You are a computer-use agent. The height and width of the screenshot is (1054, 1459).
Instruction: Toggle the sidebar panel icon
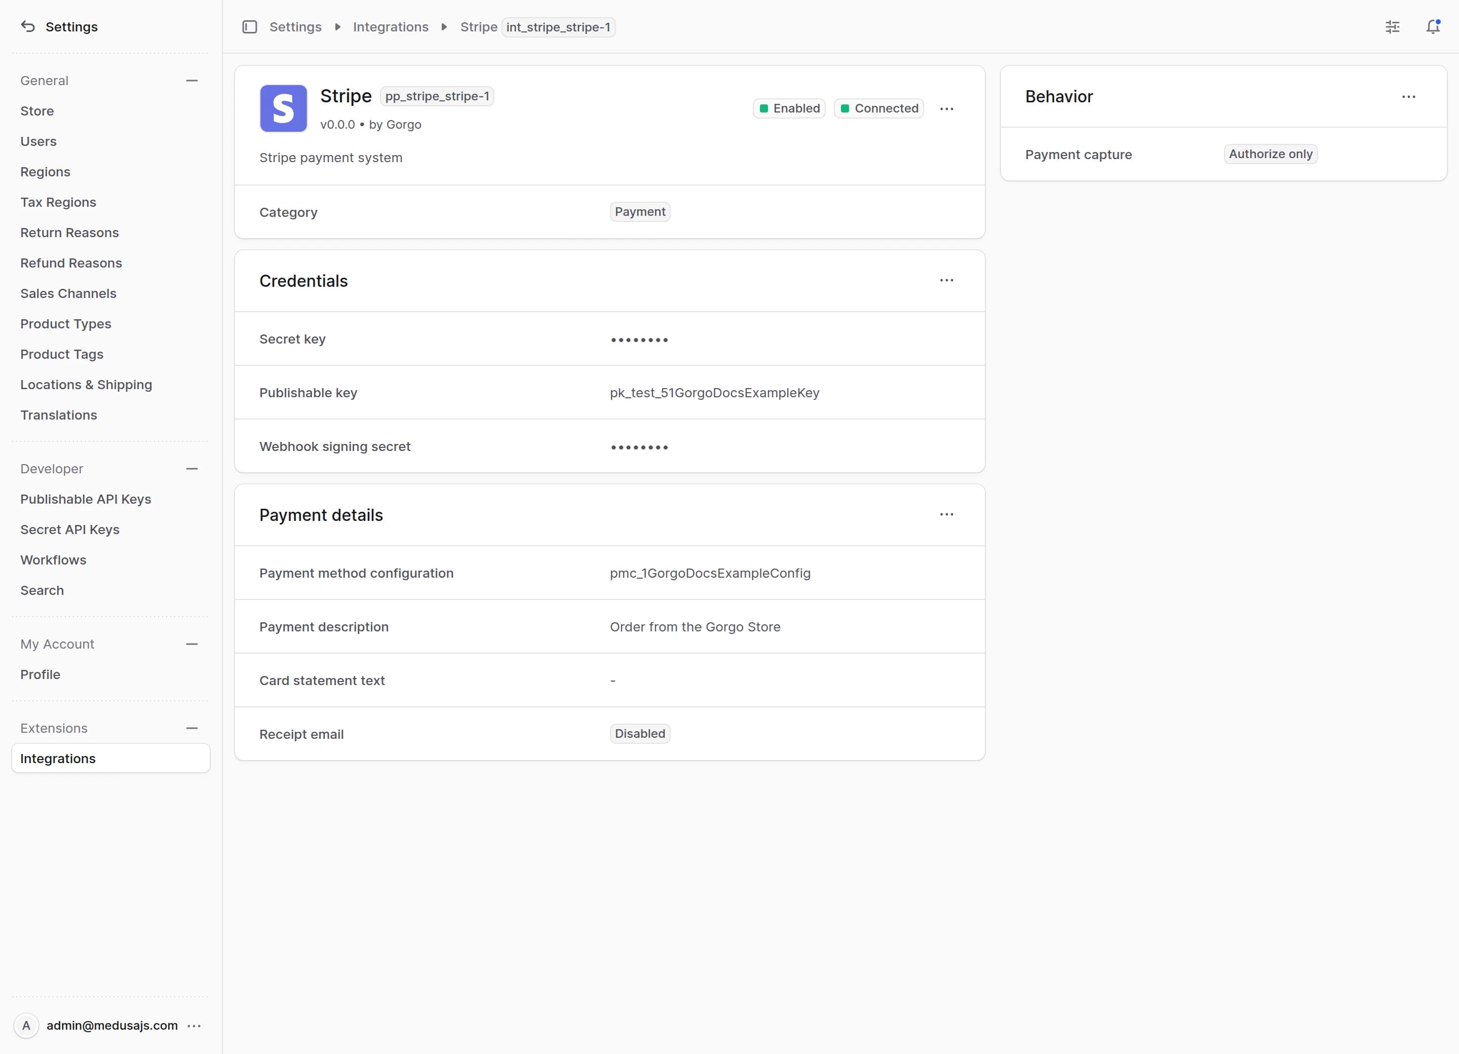[250, 27]
